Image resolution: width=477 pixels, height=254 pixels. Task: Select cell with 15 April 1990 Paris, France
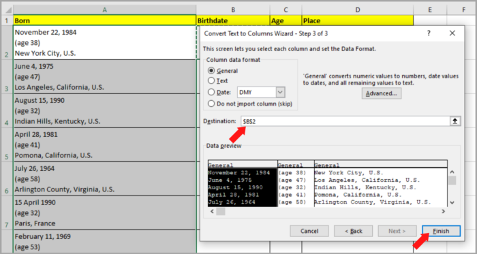tap(104, 212)
